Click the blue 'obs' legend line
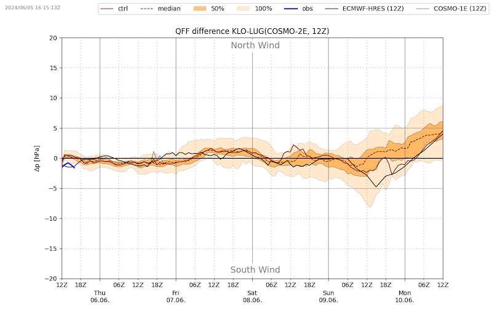492x313 pixels. tap(291, 9)
